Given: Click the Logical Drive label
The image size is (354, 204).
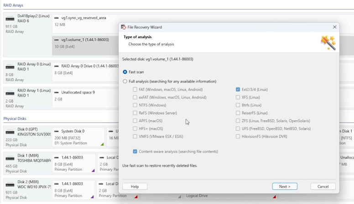Looking at the screenshot, I should pyautogui.click(x=197, y=196).
